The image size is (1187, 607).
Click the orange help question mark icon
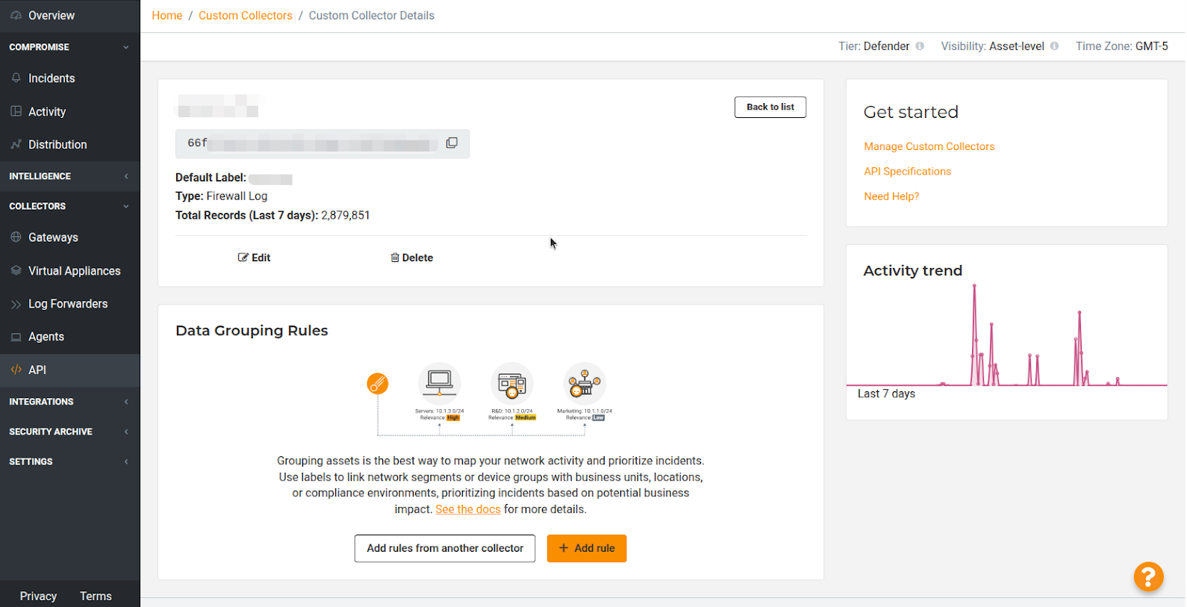(1148, 576)
